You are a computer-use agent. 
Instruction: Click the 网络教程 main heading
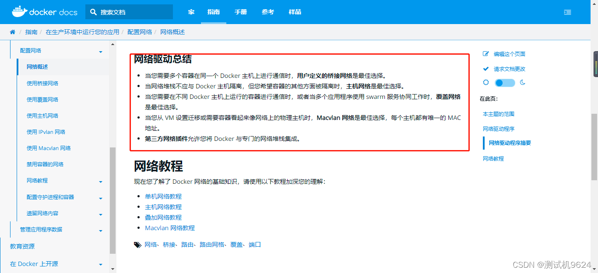point(158,166)
